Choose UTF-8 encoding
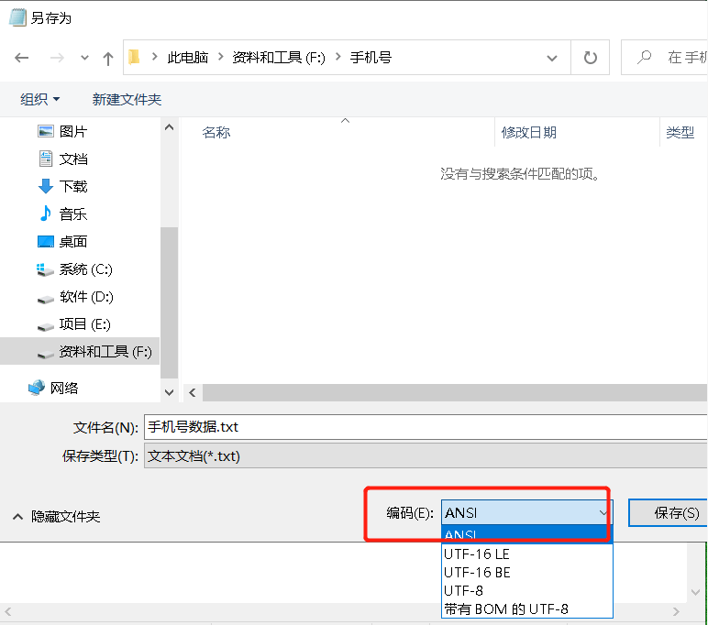 527,590
